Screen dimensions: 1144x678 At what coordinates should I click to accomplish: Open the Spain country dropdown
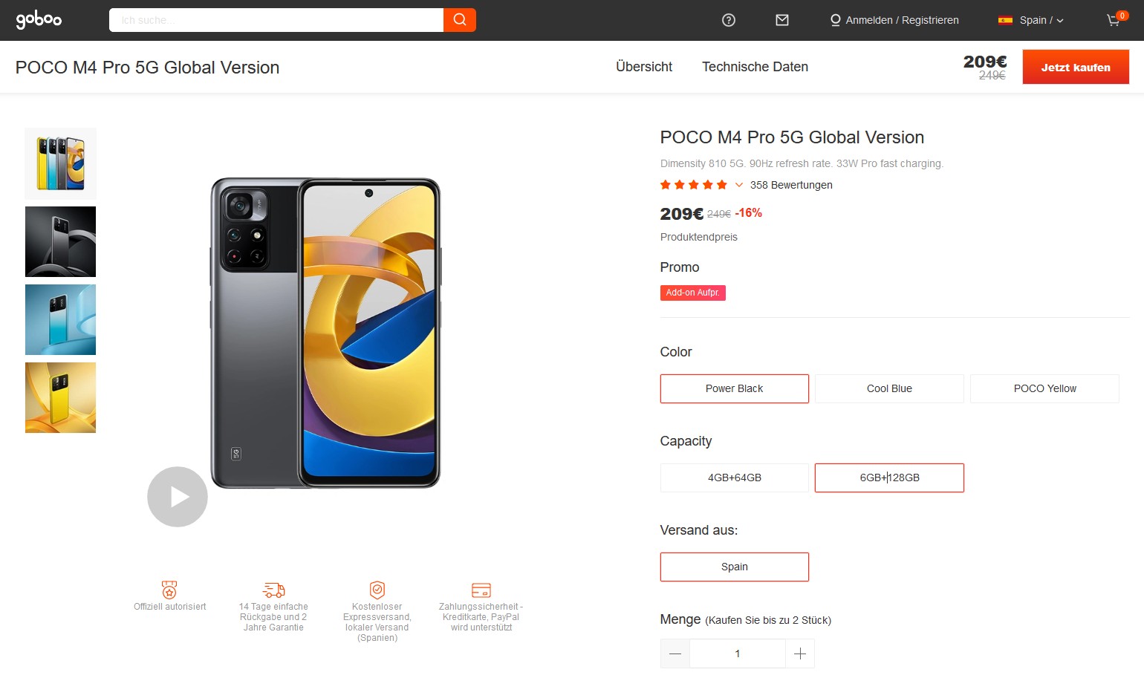click(1031, 20)
